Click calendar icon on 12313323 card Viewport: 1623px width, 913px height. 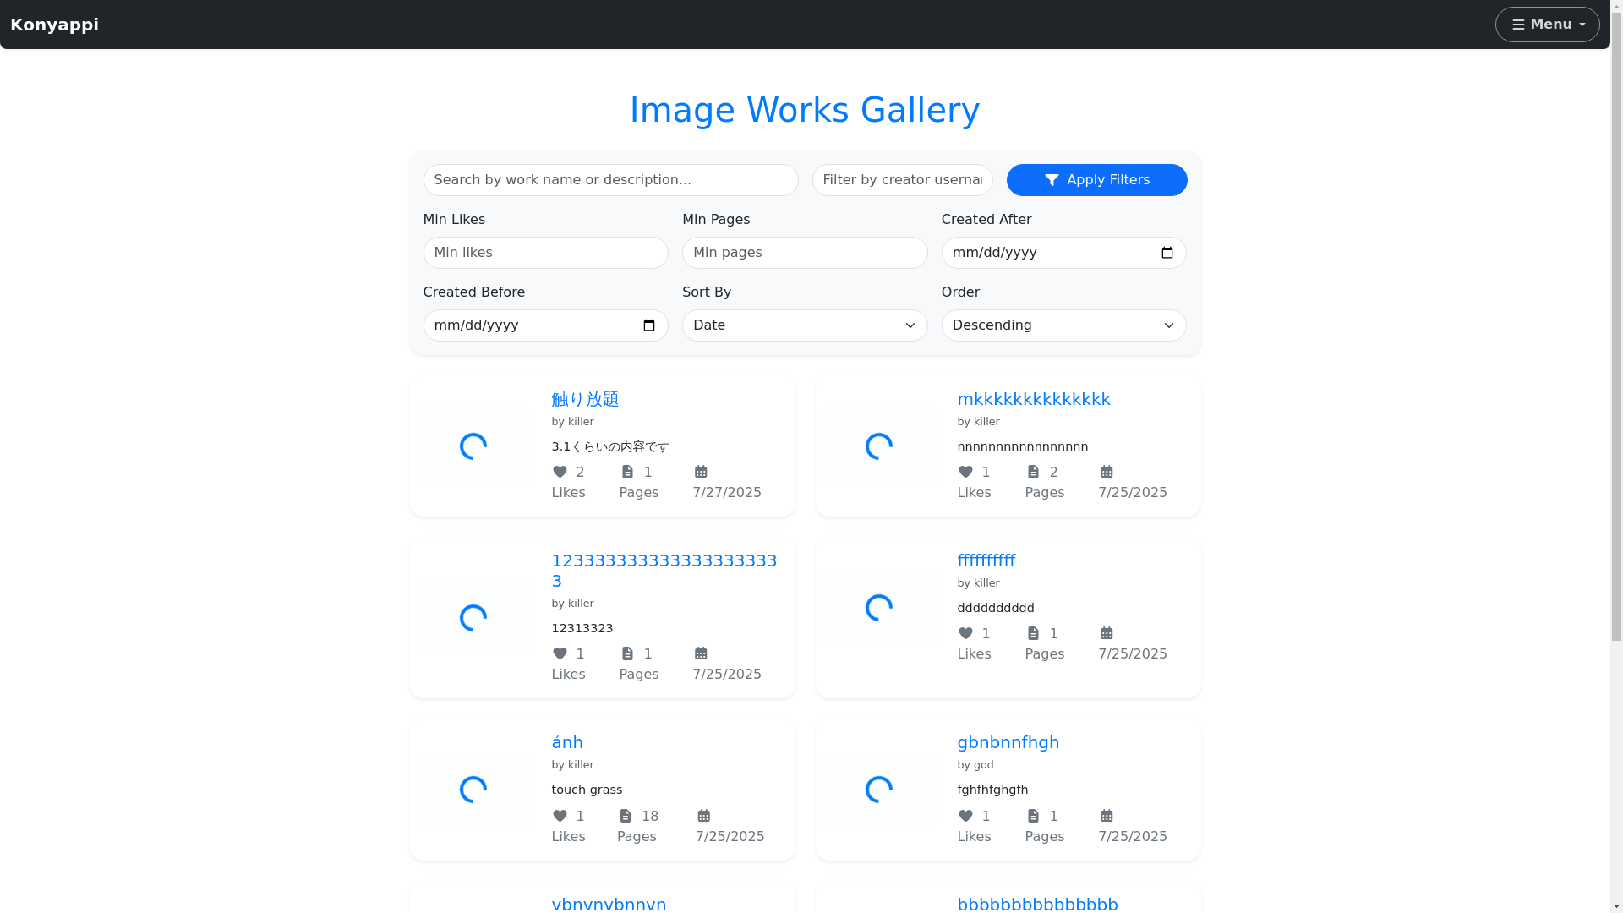pyautogui.click(x=701, y=653)
